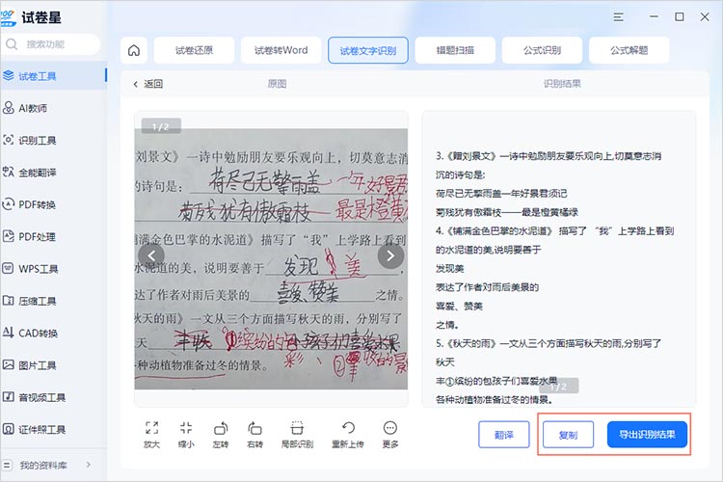Screen dimensions: 723x482
Task: Open the 公式解题 tab
Action: click(x=629, y=50)
